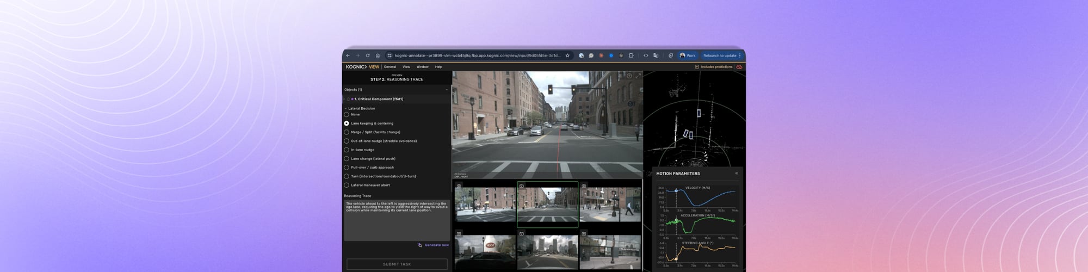1088x272 pixels.
Task: Open the browser extensions puzzle icon
Action: (x=631, y=55)
